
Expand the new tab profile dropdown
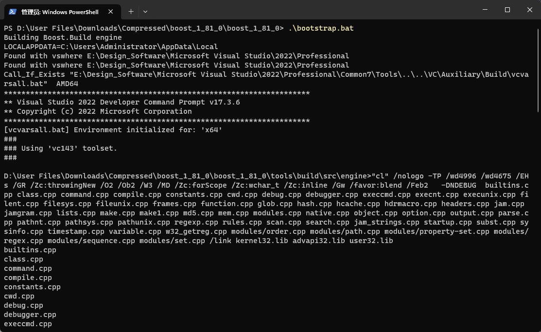point(145,11)
